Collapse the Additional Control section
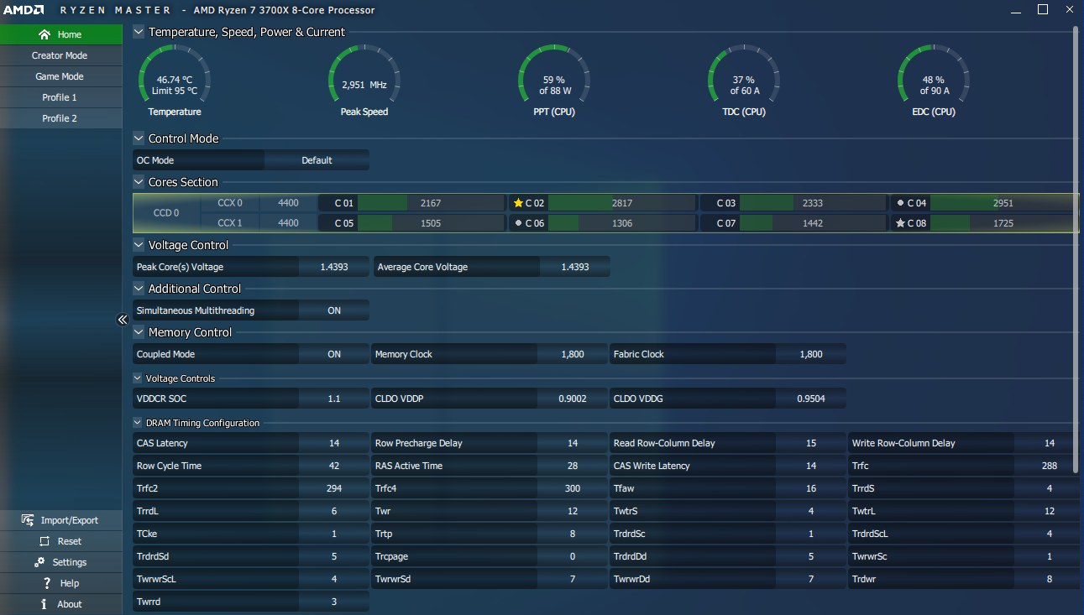 point(139,289)
